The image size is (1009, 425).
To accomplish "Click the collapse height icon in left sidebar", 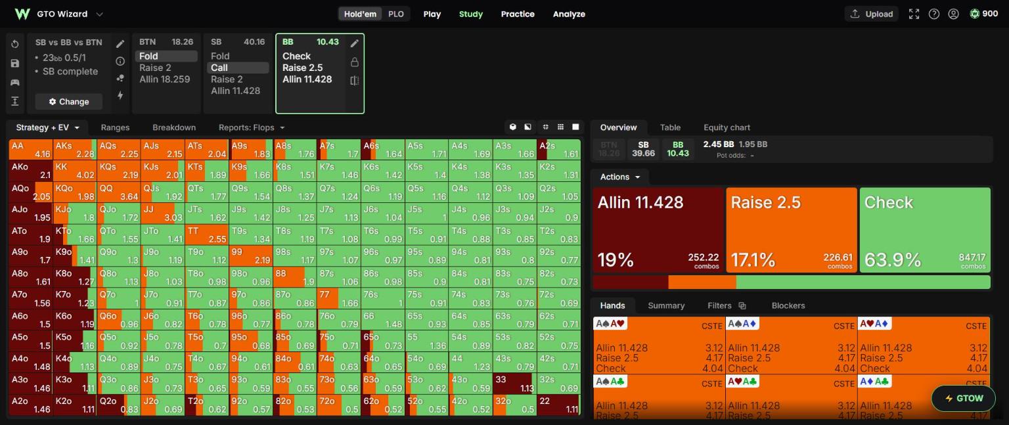I will tap(15, 101).
